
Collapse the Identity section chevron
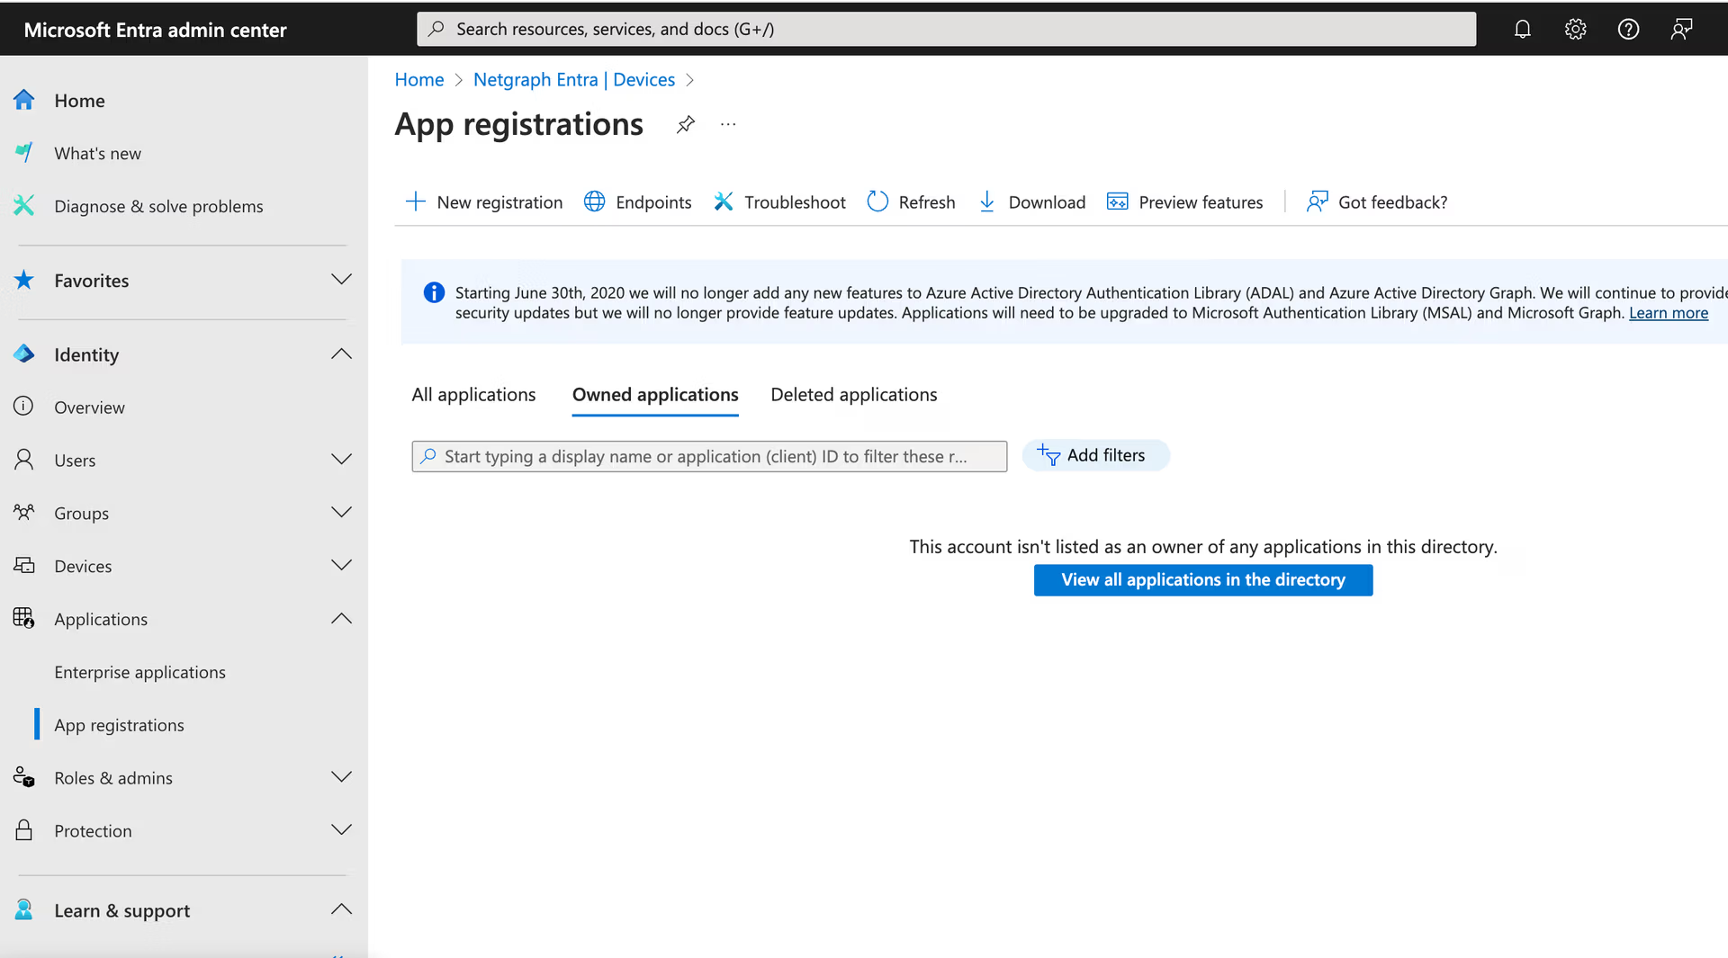341,354
